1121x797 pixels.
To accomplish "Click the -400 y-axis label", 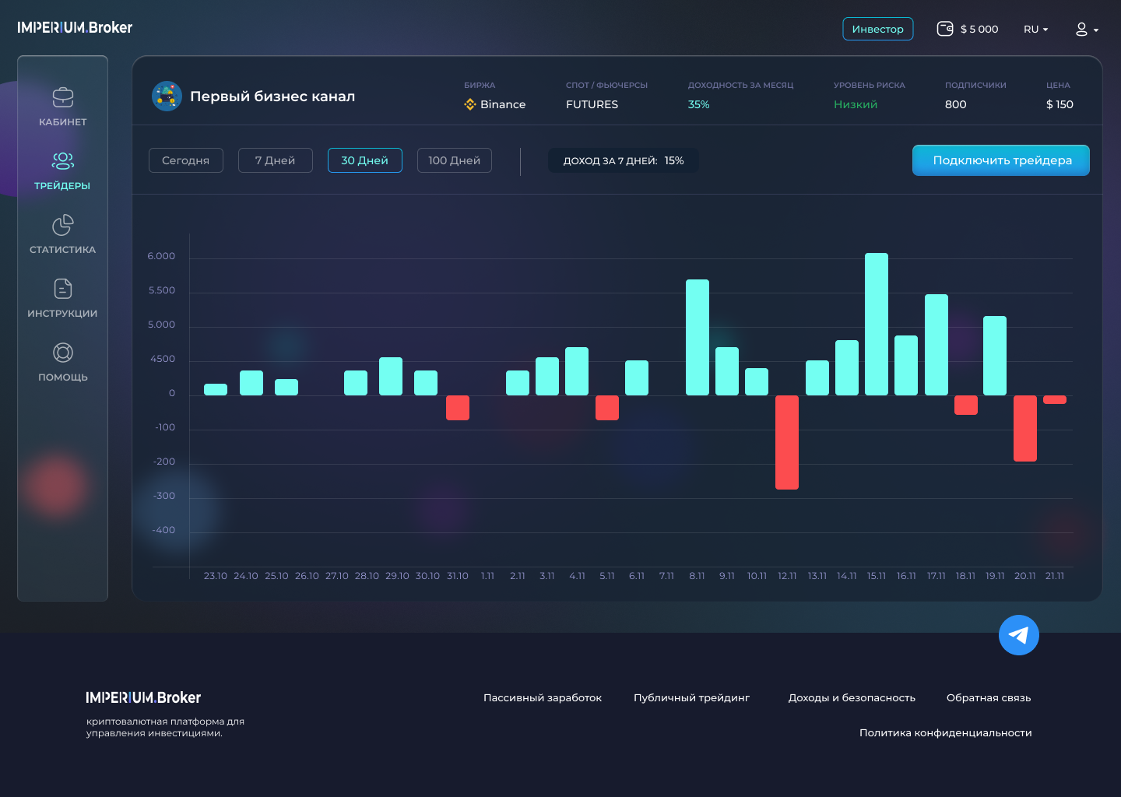I will [163, 530].
